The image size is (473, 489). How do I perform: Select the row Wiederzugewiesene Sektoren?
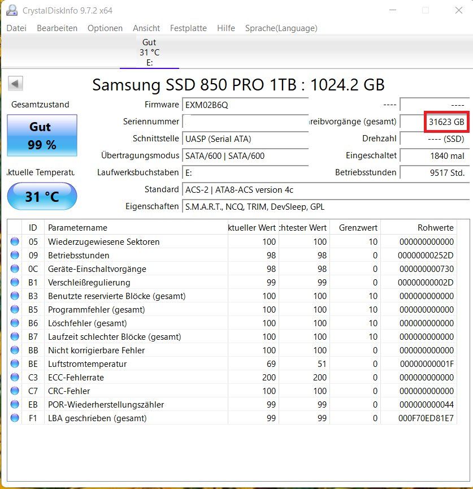tap(232, 242)
